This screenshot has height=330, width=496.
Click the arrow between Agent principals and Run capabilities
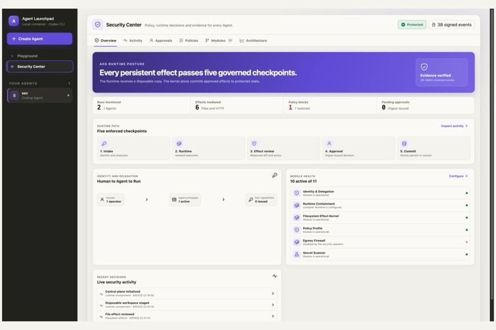[x=223, y=200]
